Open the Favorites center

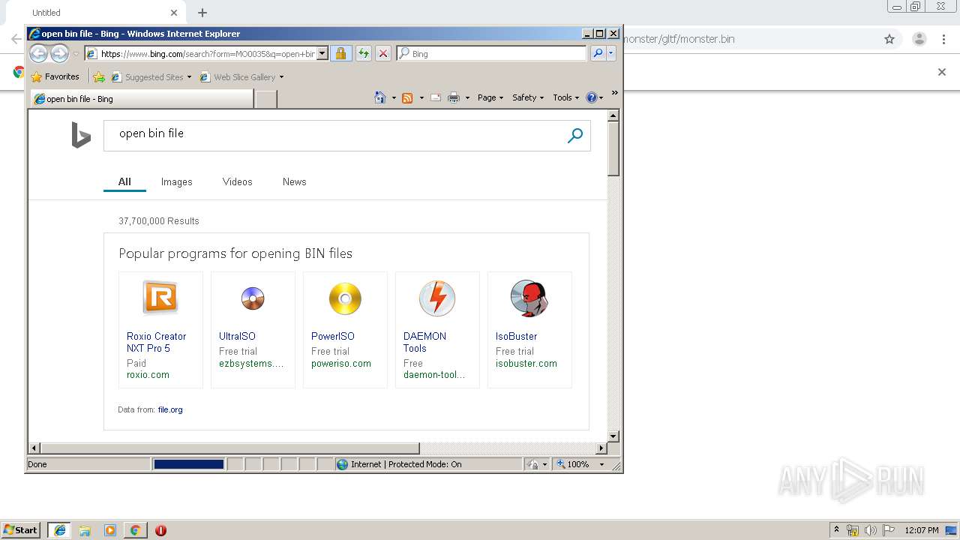coord(55,76)
